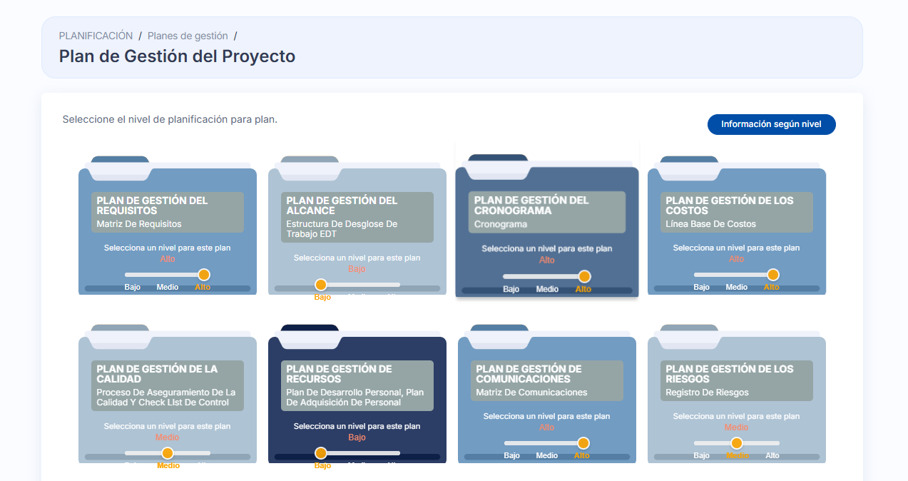Click the Plan de Gestión del Proyecto heading
Image resolution: width=908 pixels, height=481 pixels.
(177, 56)
